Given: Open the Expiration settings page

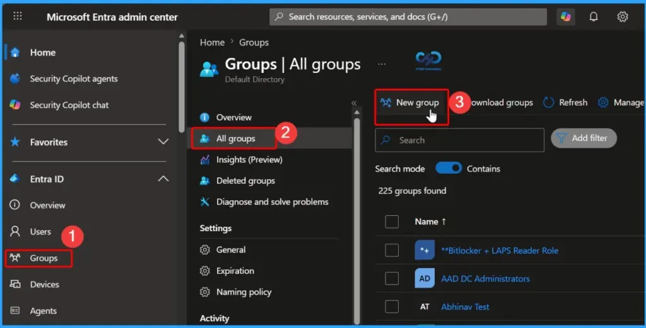Looking at the screenshot, I should [235, 271].
